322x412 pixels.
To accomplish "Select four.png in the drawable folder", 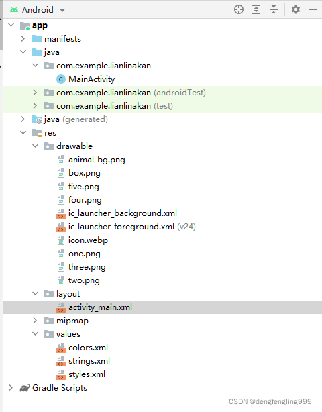I will pos(85,200).
